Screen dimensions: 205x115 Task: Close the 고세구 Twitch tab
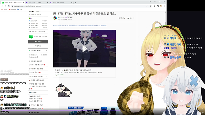click(47, 3)
